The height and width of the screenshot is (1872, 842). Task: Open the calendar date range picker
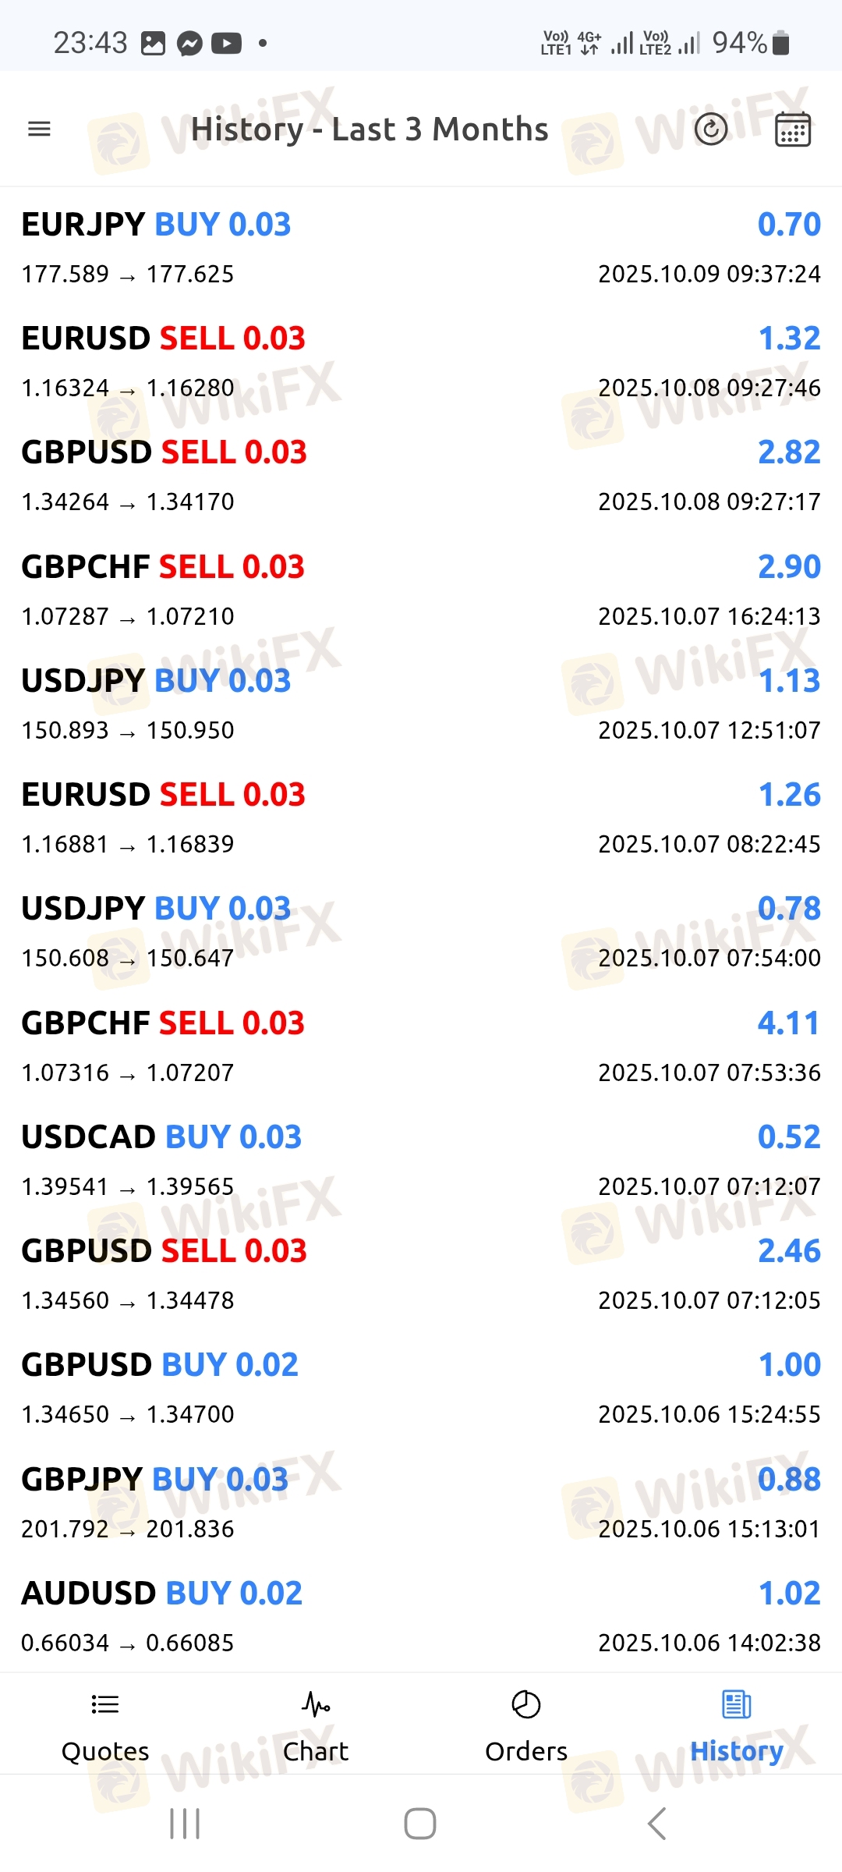(x=793, y=129)
